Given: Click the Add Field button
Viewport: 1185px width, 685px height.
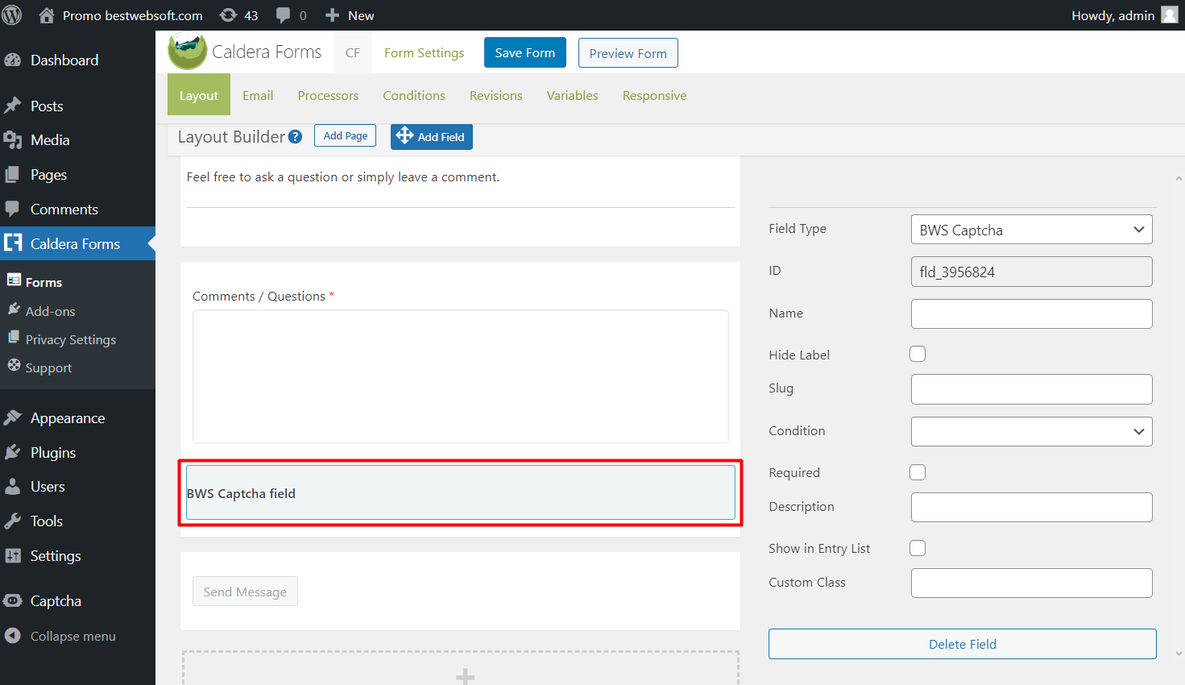Looking at the screenshot, I should (x=432, y=136).
